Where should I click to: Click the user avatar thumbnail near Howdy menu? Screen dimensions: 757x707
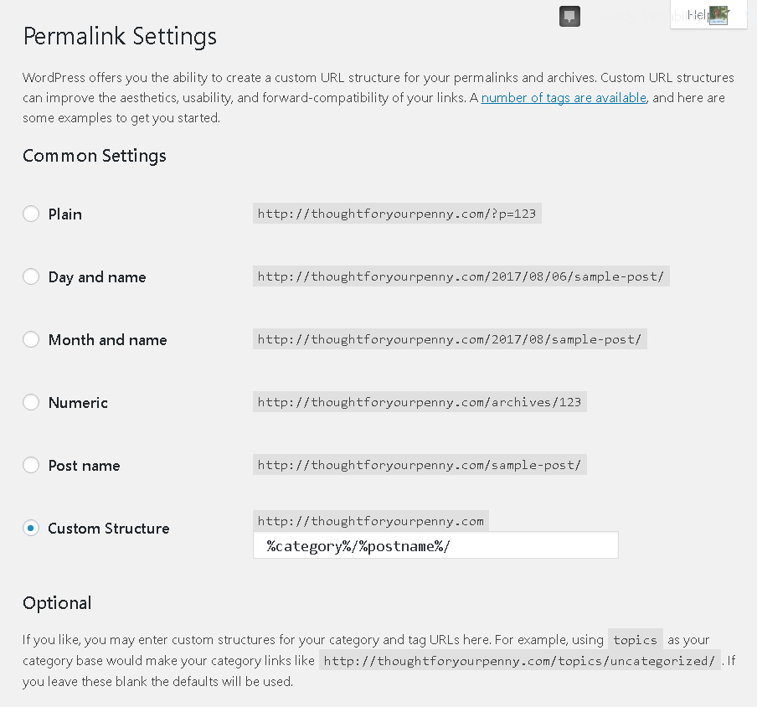point(718,14)
